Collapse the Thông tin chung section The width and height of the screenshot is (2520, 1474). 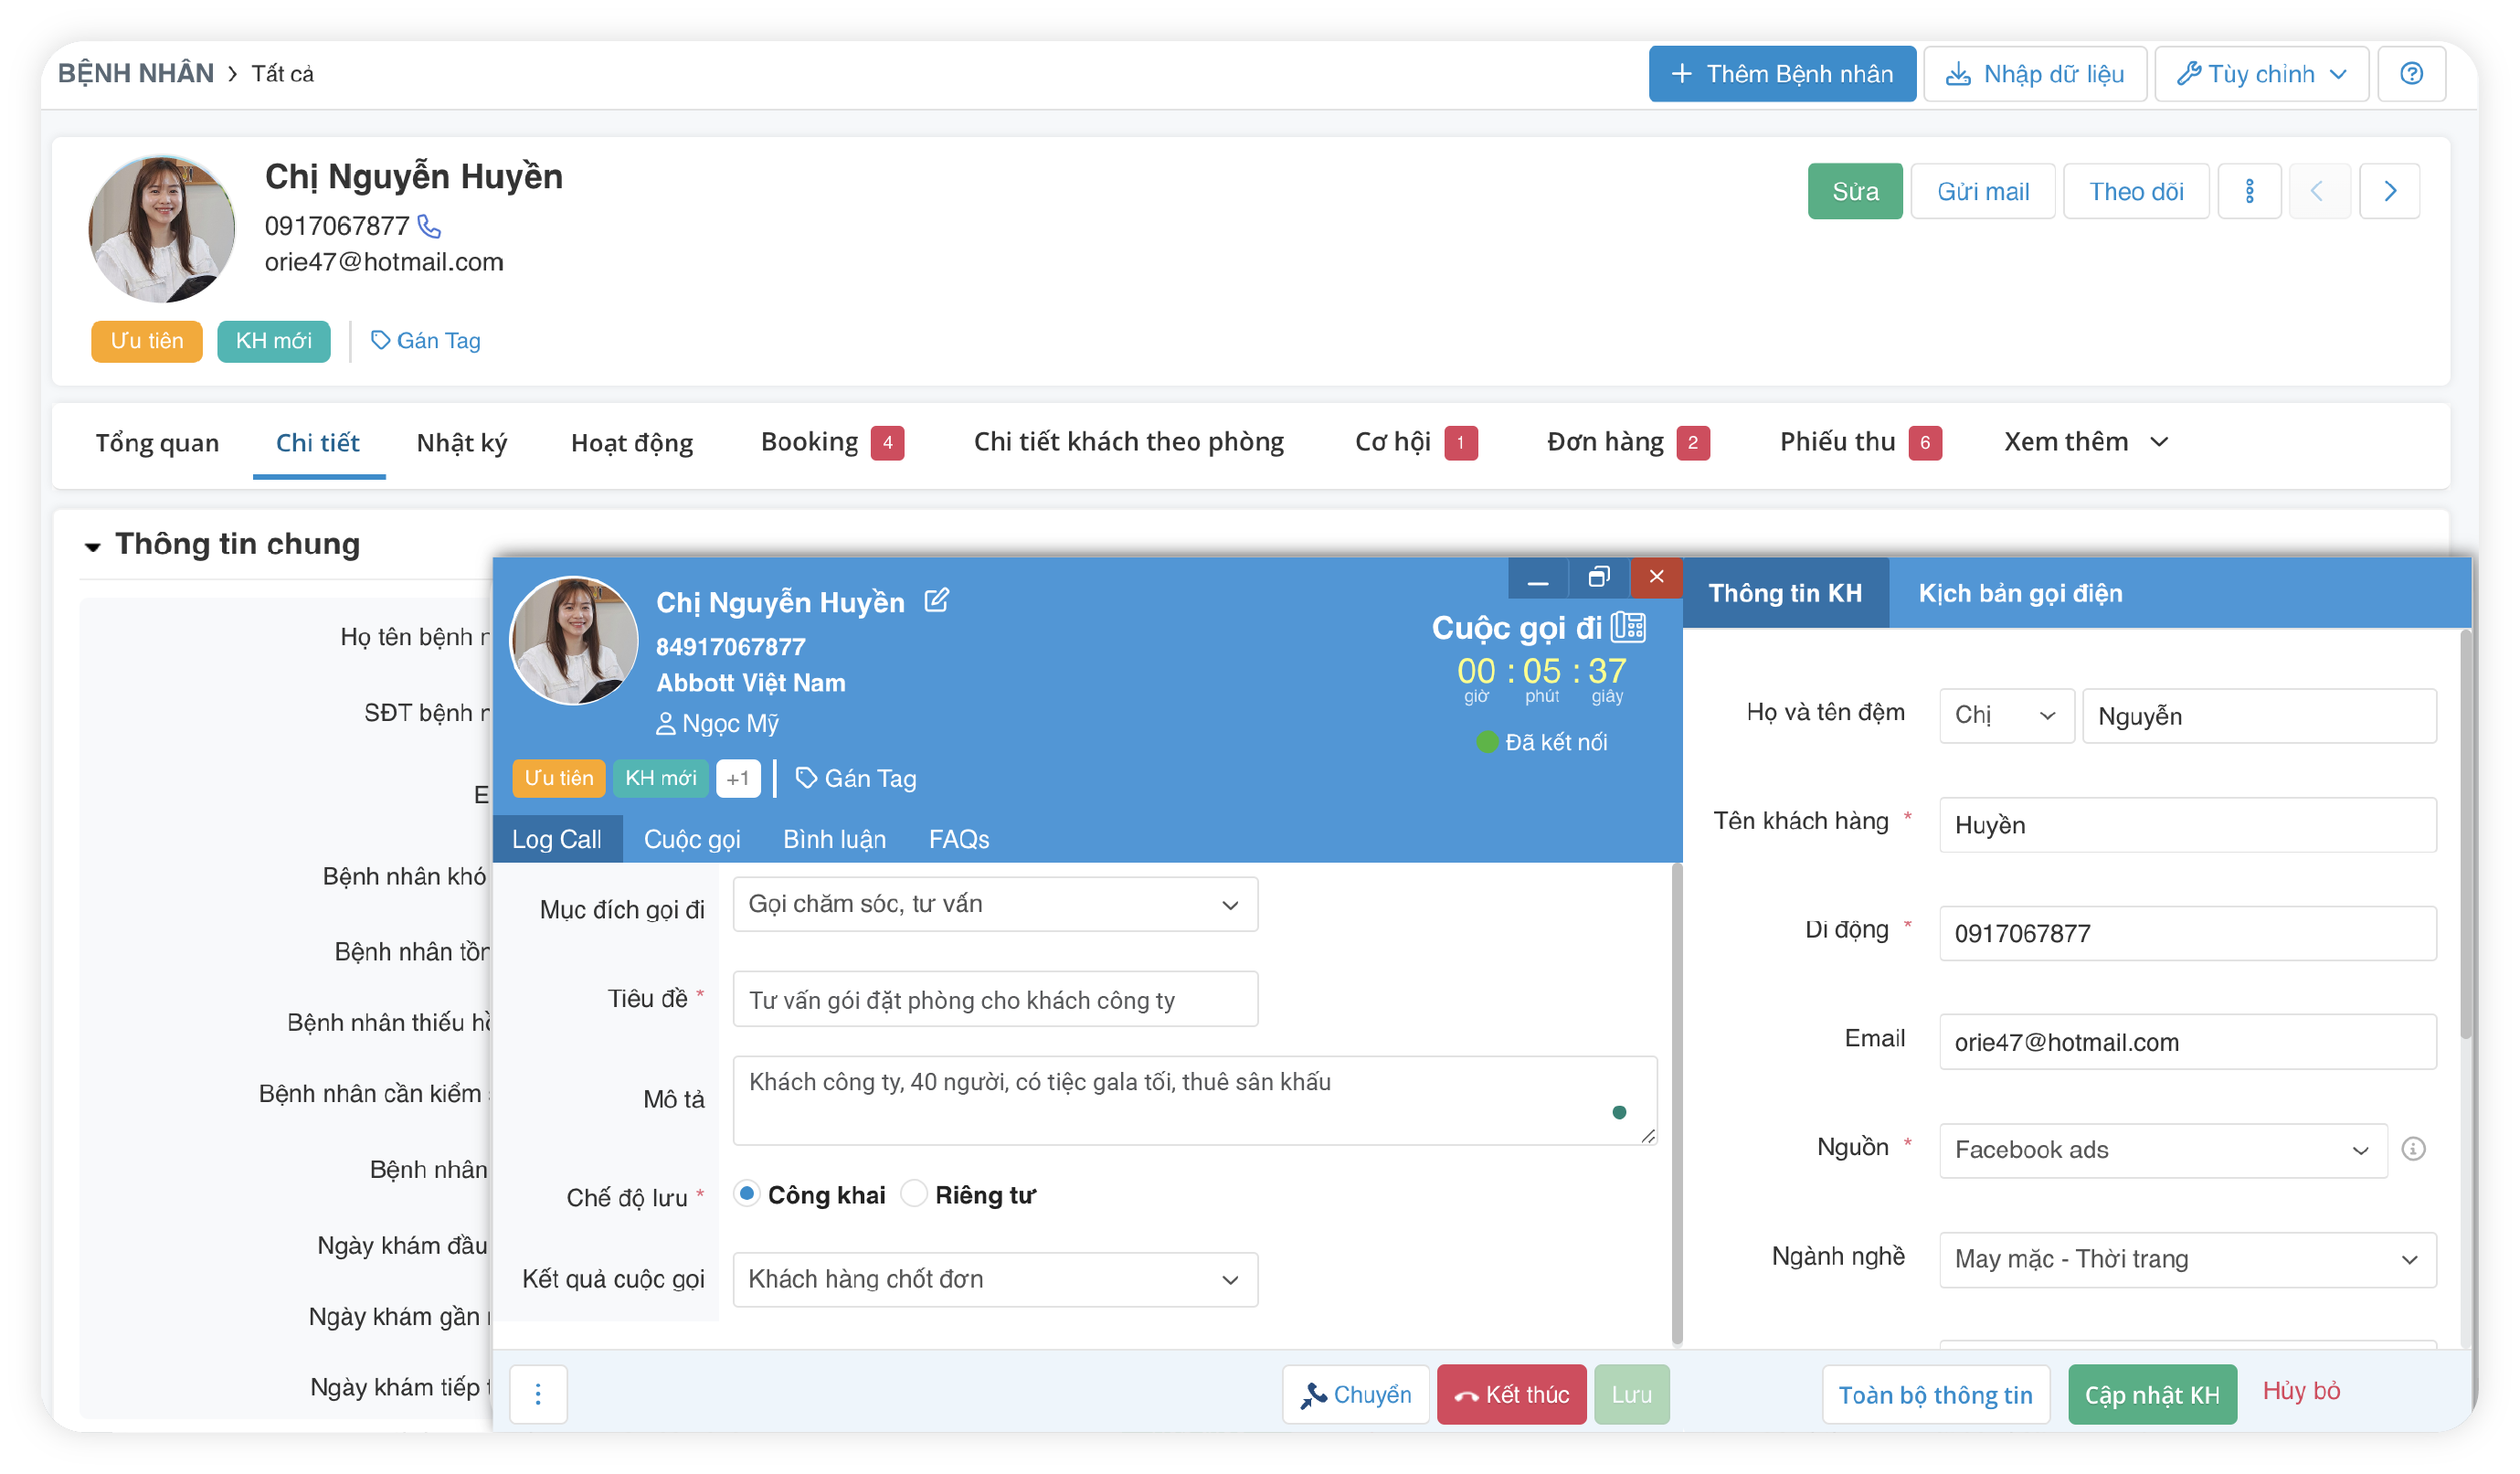[93, 546]
